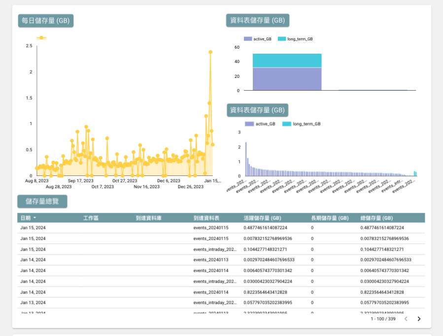The width and height of the screenshot is (443, 336).
Task: Click the teal long_term_GB stacked bar segment
Action: [287, 61]
